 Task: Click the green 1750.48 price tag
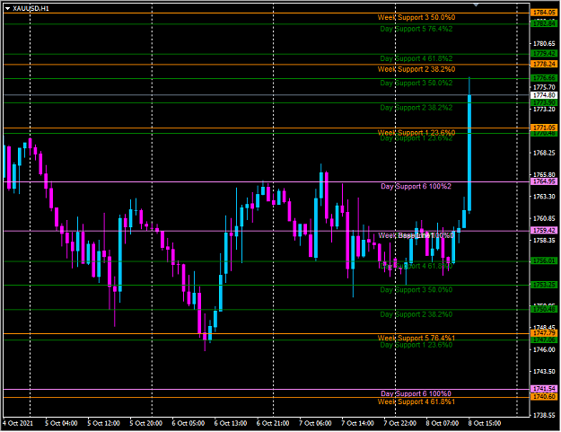pyautogui.click(x=544, y=309)
